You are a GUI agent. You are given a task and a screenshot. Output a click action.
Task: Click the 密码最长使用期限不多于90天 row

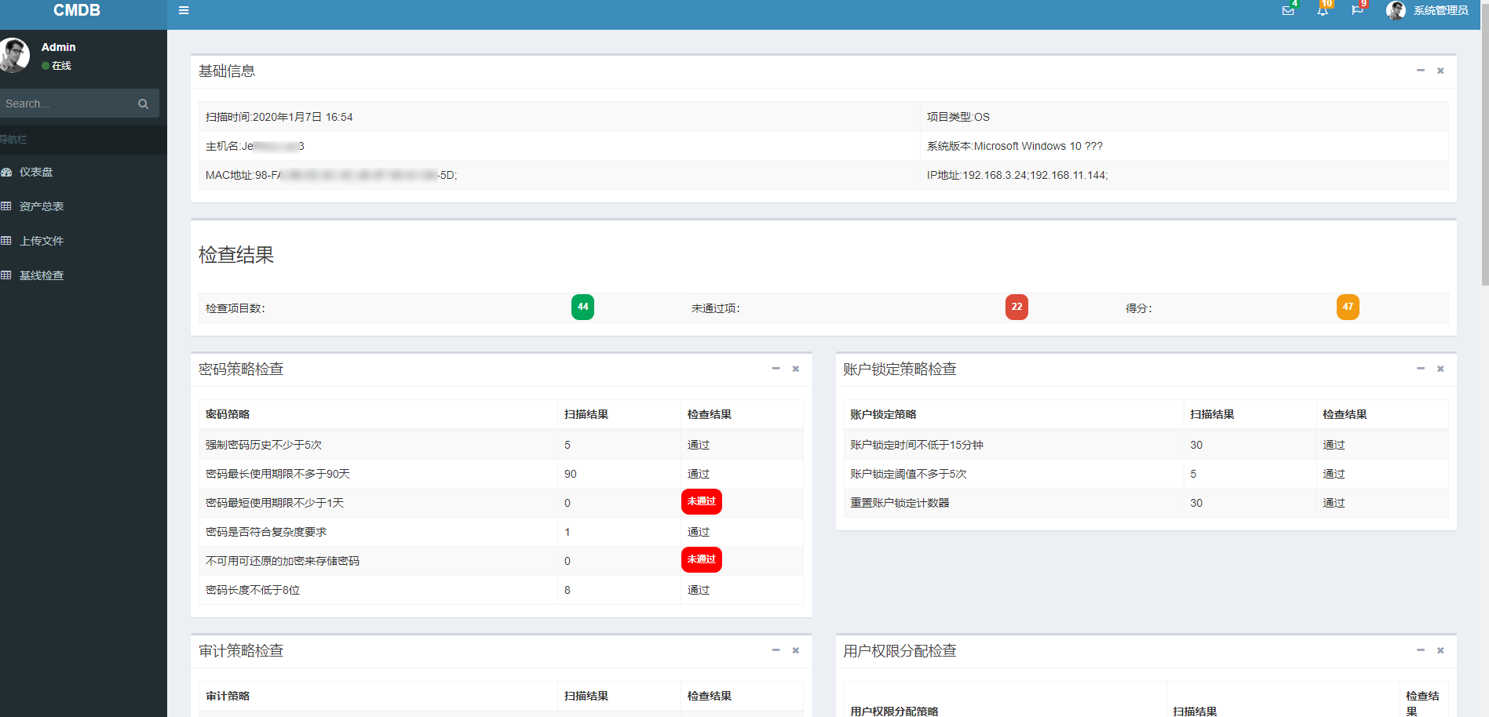[501, 474]
